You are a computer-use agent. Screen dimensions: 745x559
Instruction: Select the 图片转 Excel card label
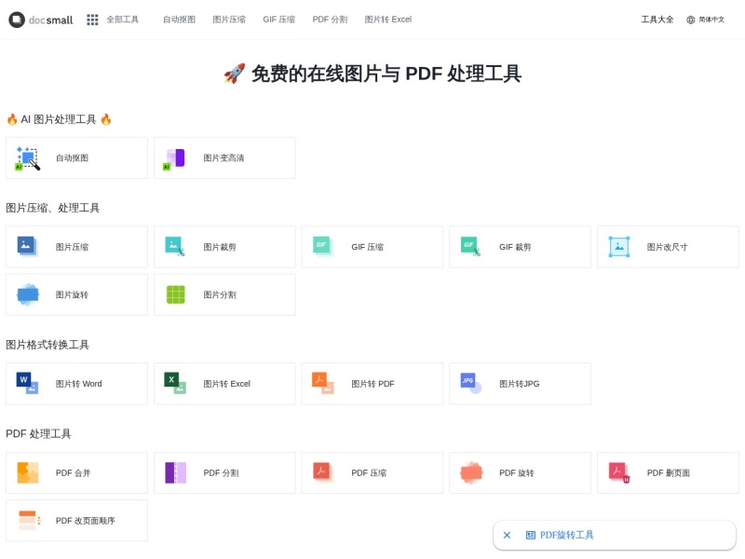[227, 384]
